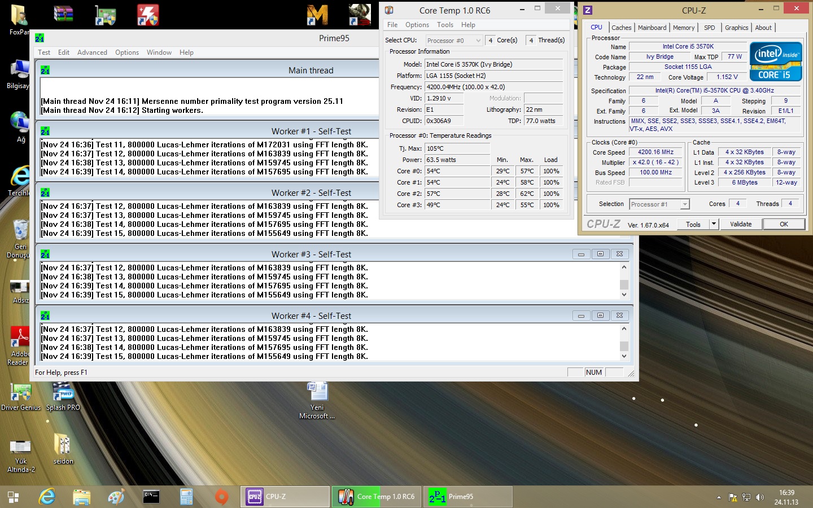Open Splash PRO desktop icon
The image size is (813, 508).
point(63,392)
